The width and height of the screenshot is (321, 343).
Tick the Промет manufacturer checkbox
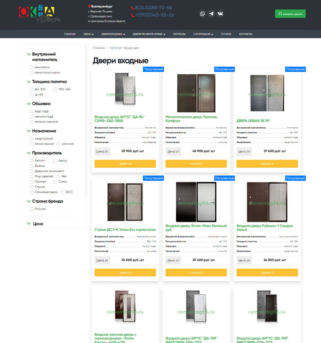pos(31,182)
